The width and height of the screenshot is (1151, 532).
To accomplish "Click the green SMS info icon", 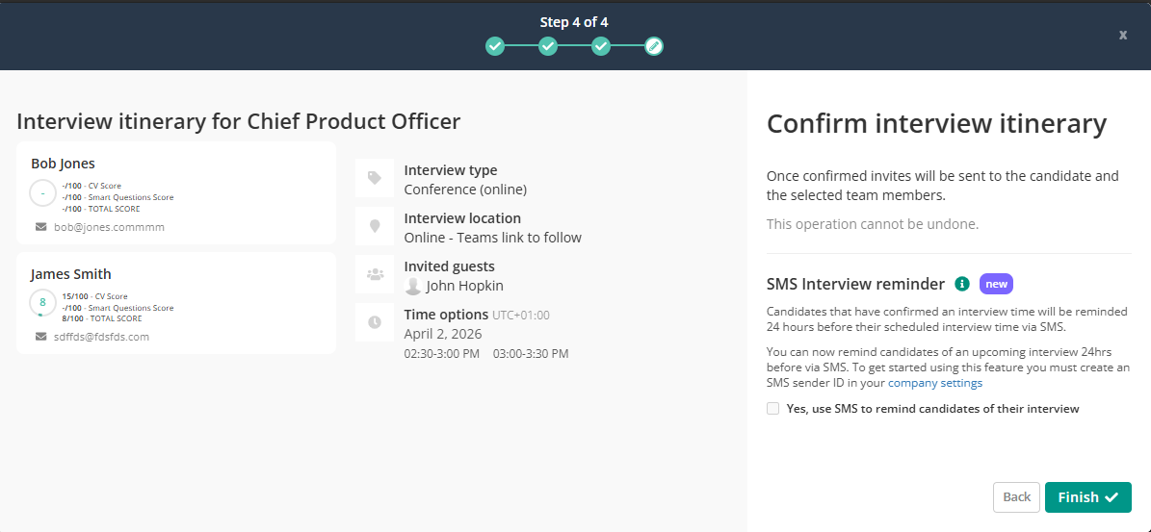I will 961,284.
